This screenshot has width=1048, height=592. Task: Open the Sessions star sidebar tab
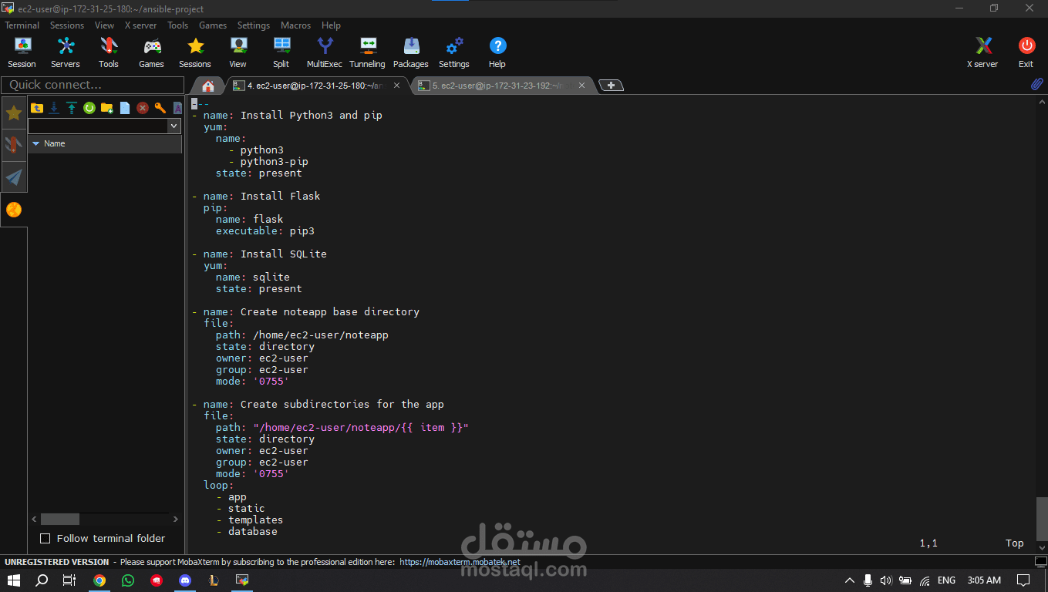[x=14, y=113]
